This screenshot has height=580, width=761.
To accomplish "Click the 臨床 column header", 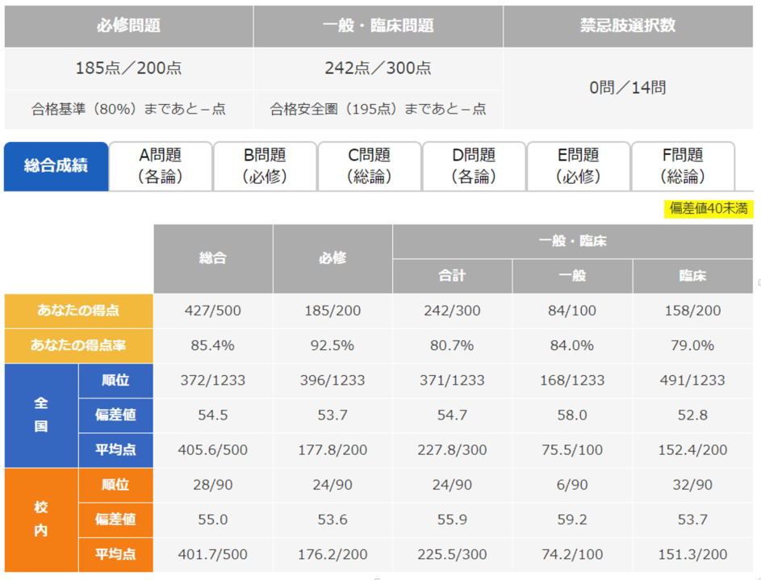I will coord(692,276).
